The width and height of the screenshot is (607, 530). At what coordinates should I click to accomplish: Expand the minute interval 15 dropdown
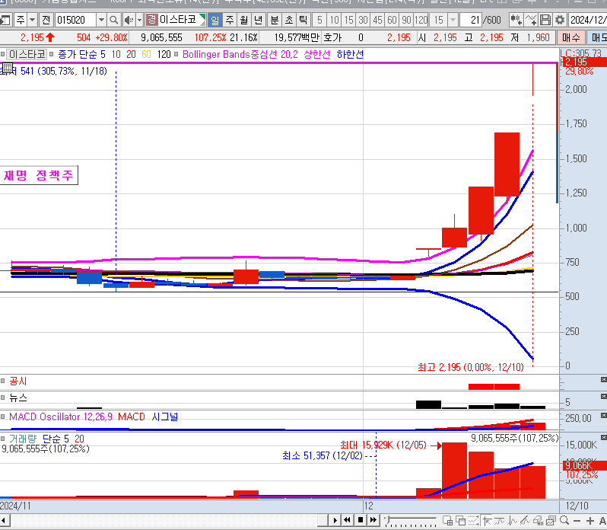pyautogui.click(x=453, y=20)
